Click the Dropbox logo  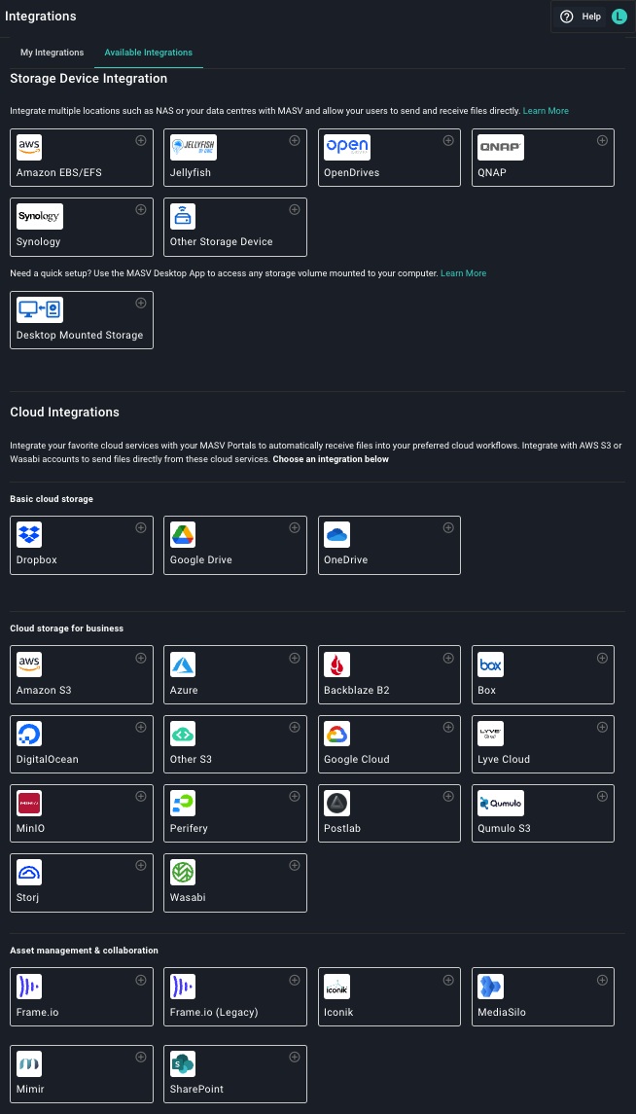29,534
